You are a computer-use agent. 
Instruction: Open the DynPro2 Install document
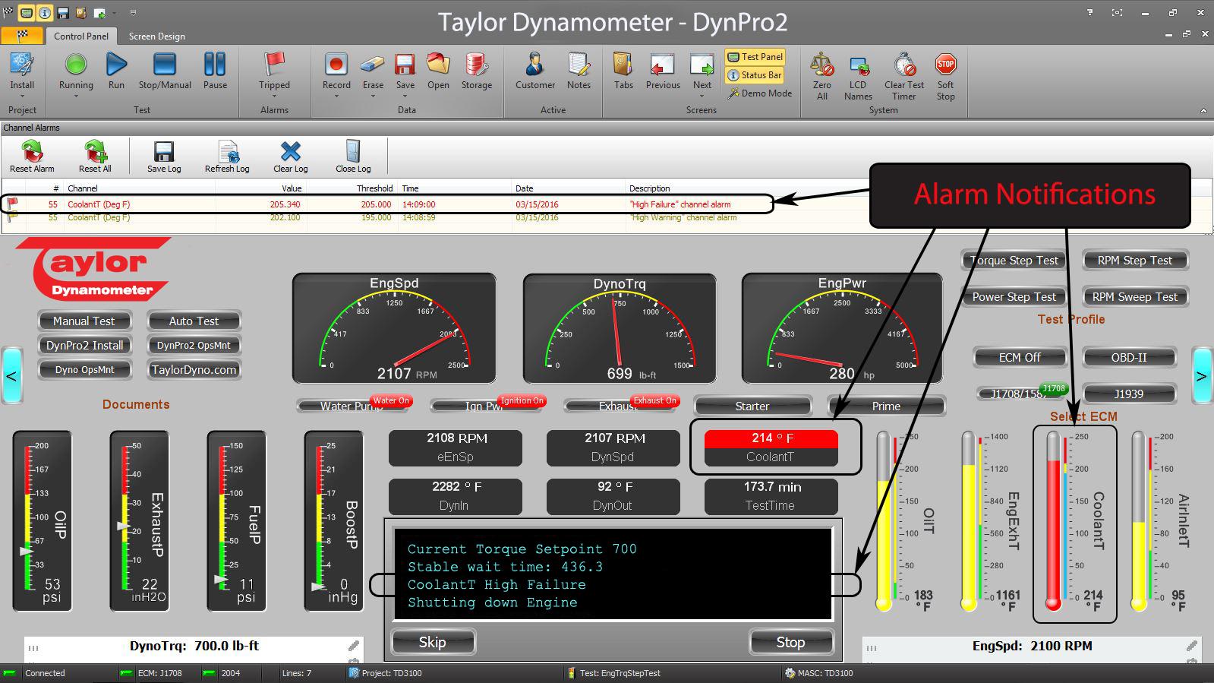[x=84, y=345]
